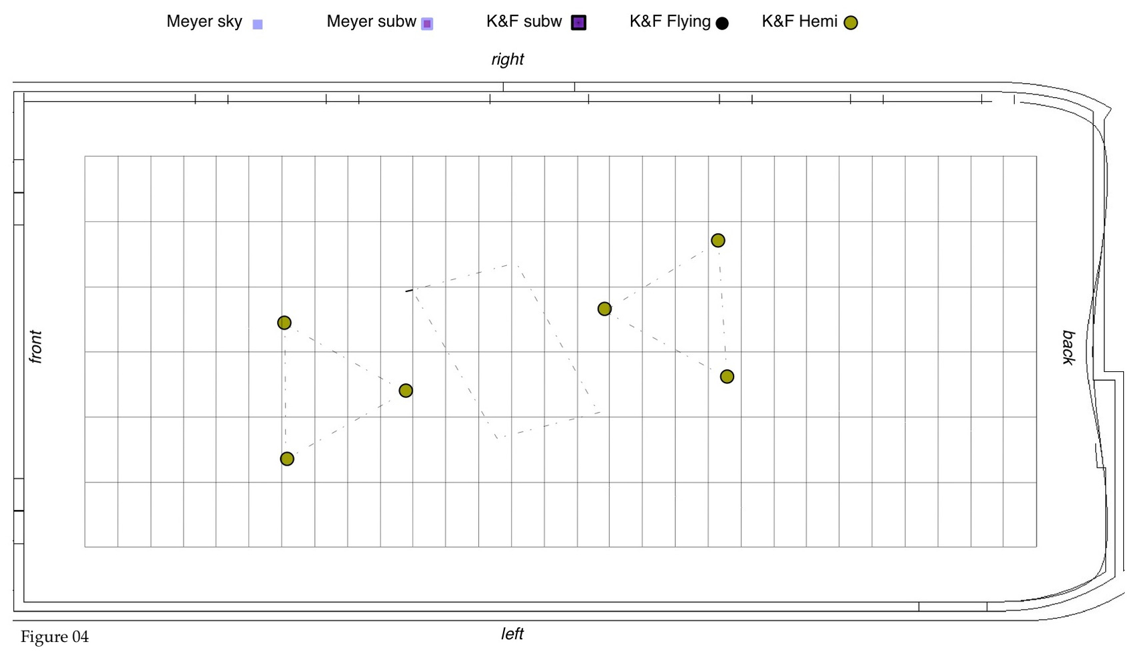1138x658 pixels.
Task: Click the Hemi marker nearest the right wall
Action: (x=718, y=241)
